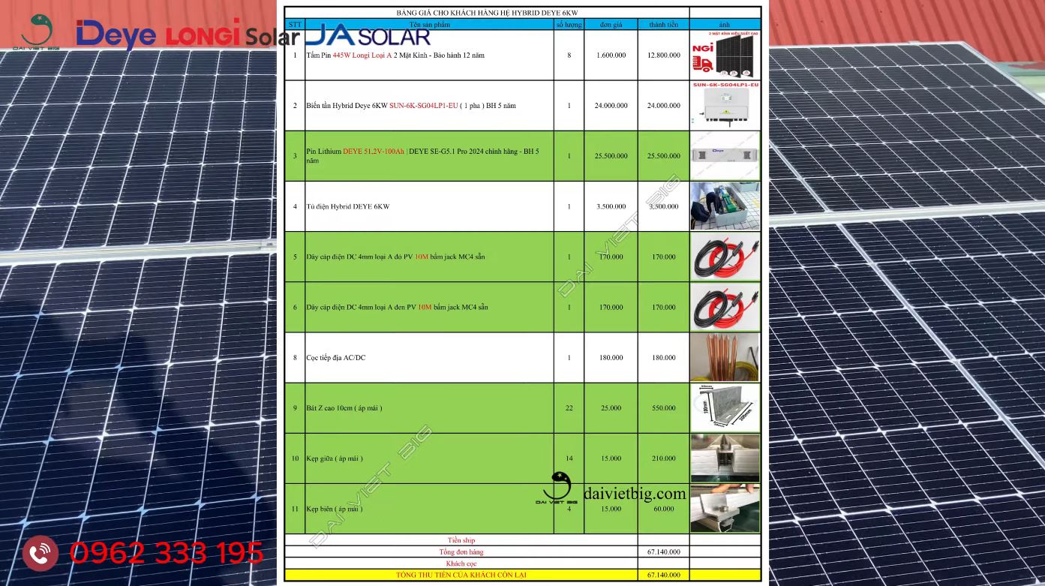The height and width of the screenshot is (586, 1045).
Task: Select product name "Kẹp biên ( áp mái )"
Action: coord(335,509)
